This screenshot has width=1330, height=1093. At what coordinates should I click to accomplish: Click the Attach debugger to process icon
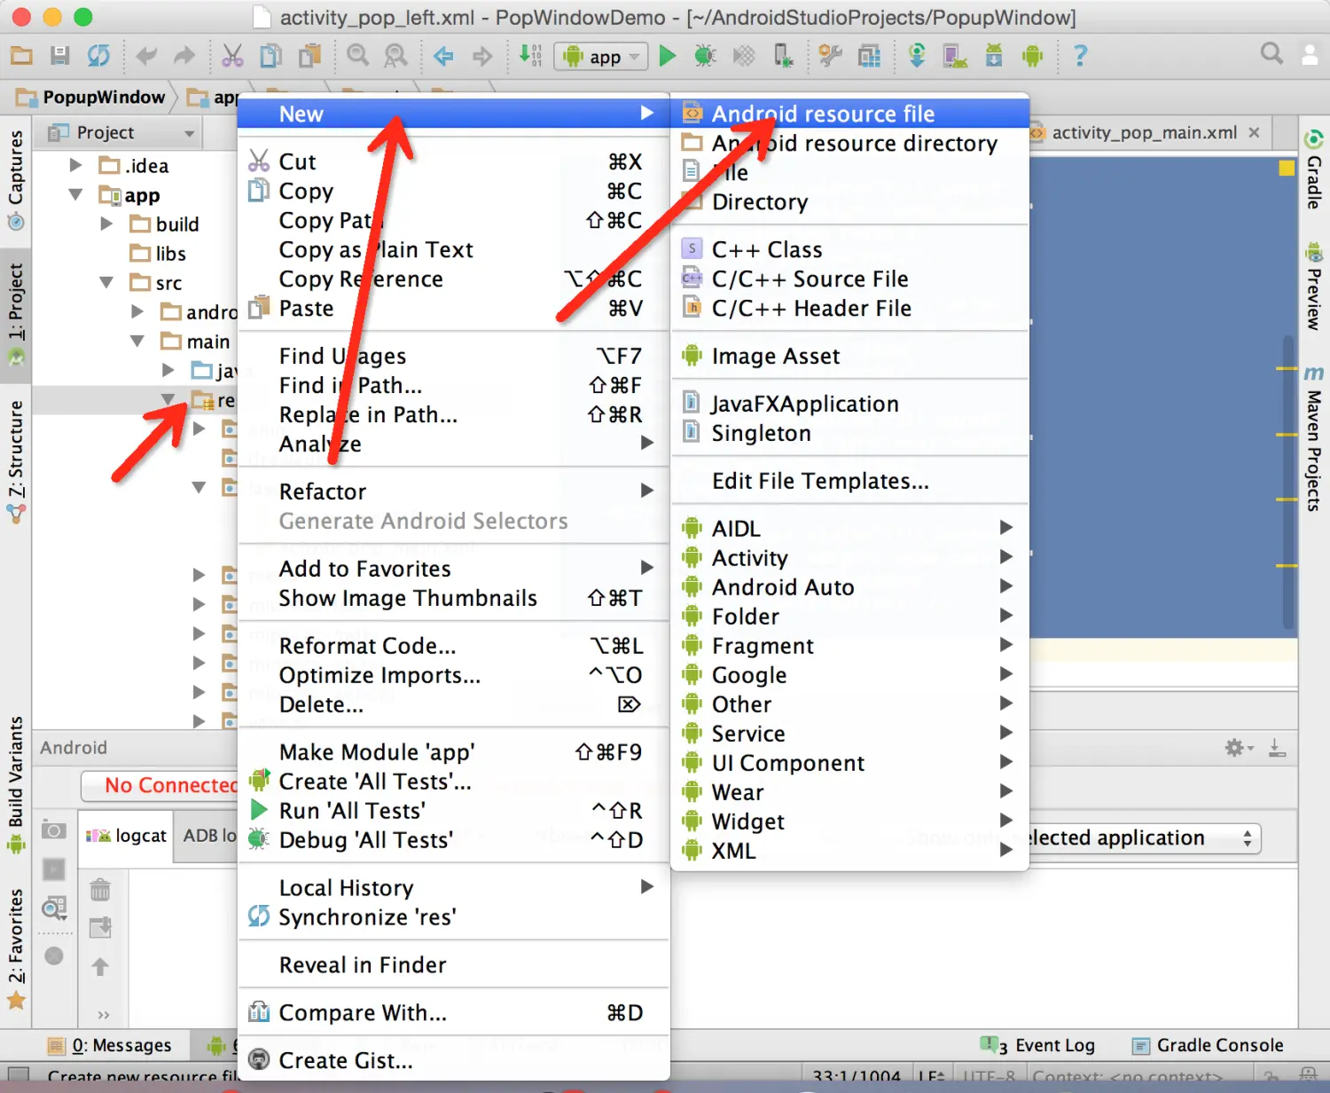(783, 56)
